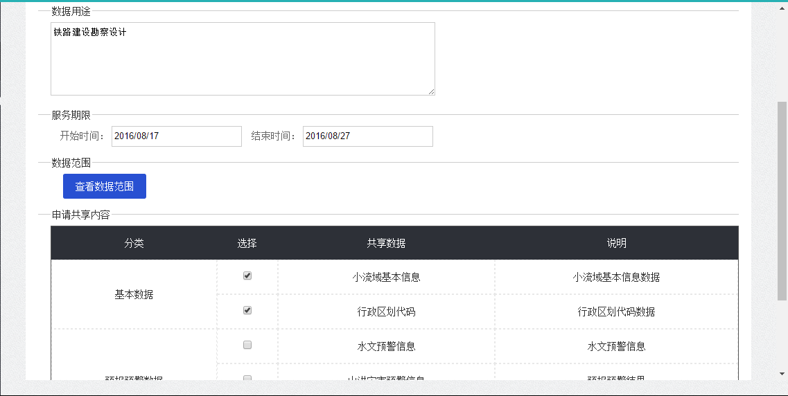The width and height of the screenshot is (788, 396).
Task: Click the 数据用途 section label
Action: pos(71,11)
